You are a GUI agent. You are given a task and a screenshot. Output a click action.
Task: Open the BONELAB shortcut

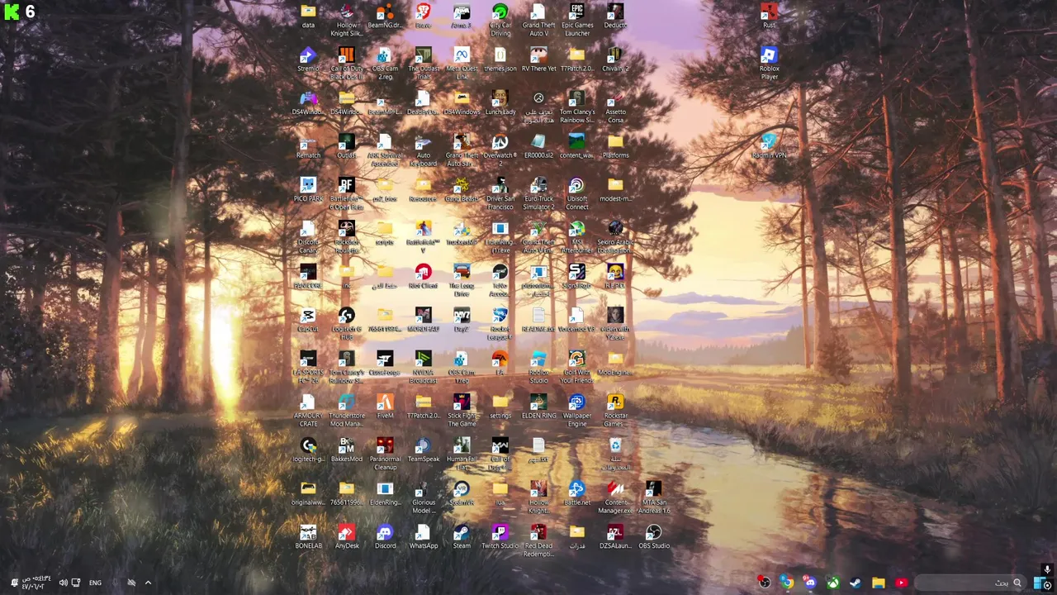click(308, 537)
